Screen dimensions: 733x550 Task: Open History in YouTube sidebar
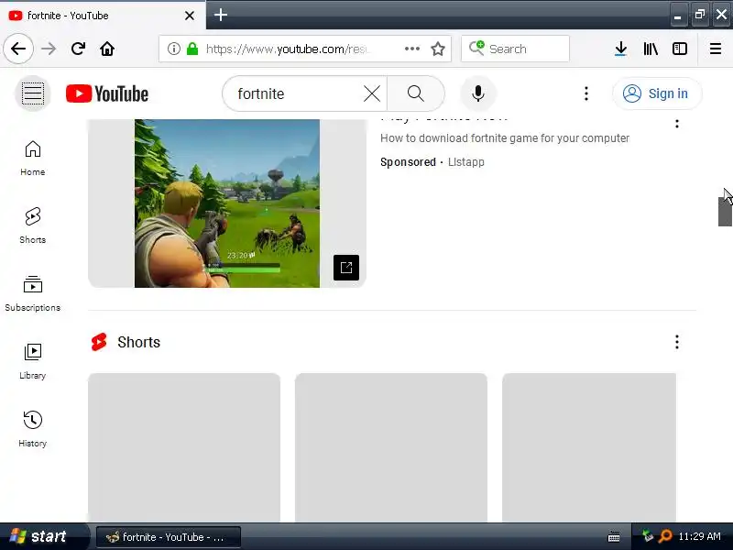tap(33, 429)
